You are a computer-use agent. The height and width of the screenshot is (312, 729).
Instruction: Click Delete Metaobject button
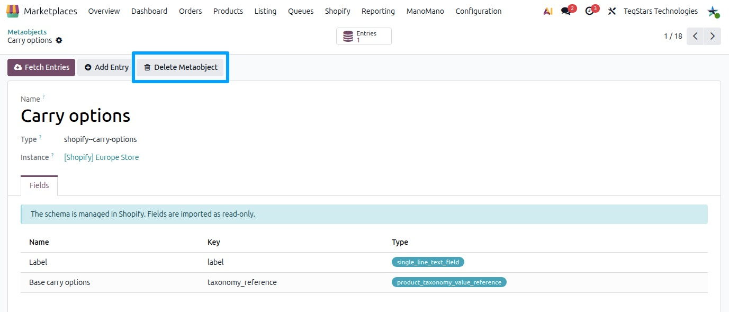click(181, 67)
